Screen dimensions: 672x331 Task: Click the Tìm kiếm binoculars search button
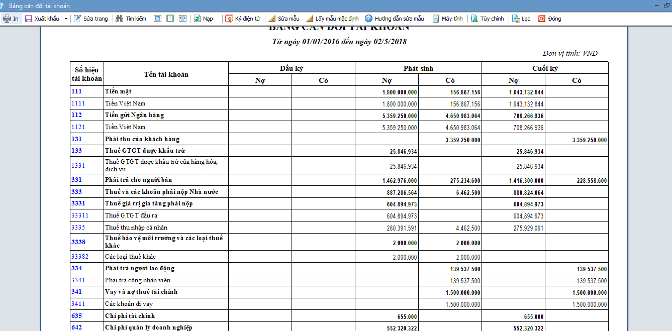pyautogui.click(x=131, y=19)
